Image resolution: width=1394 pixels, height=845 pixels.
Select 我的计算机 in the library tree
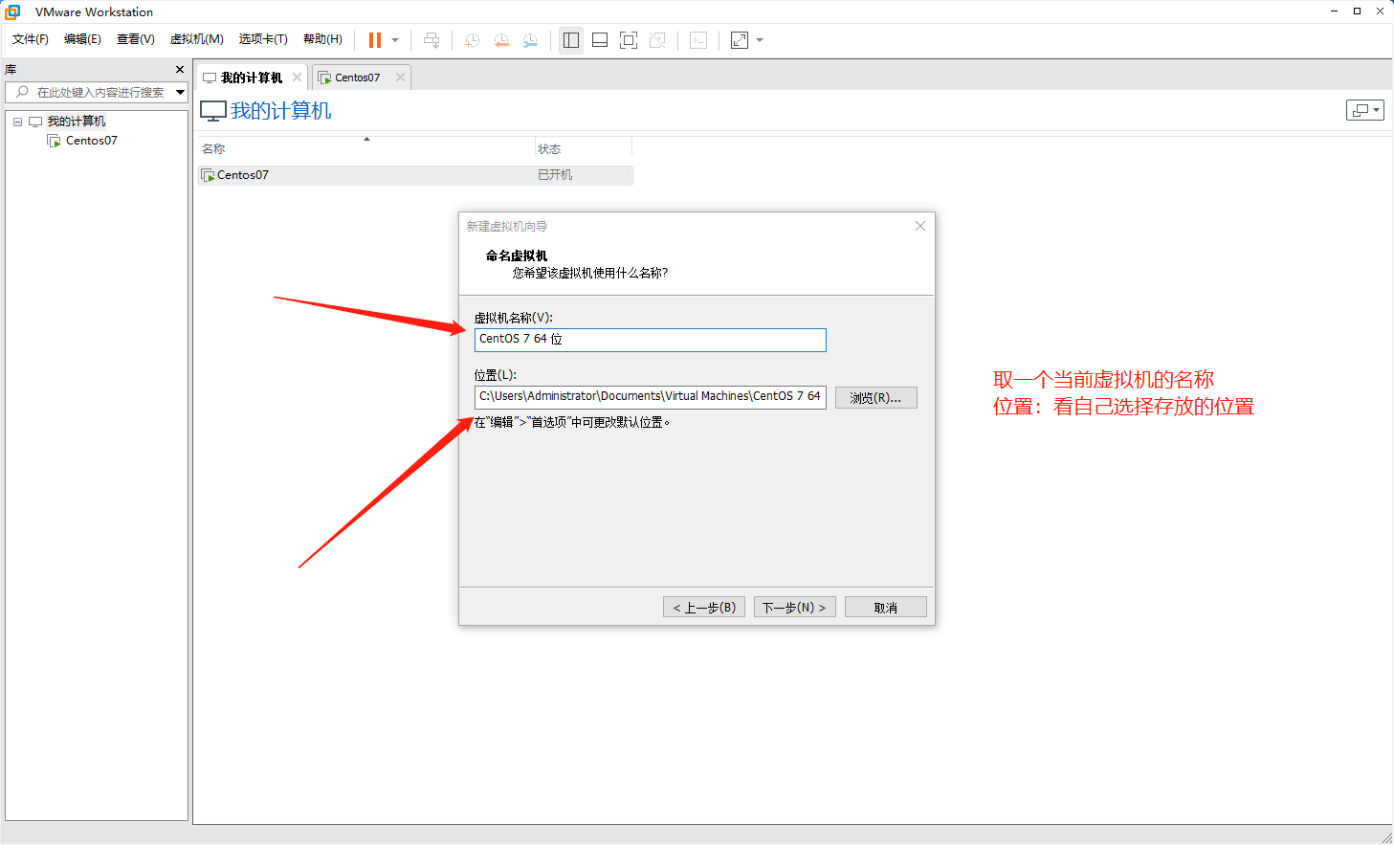tap(77, 122)
